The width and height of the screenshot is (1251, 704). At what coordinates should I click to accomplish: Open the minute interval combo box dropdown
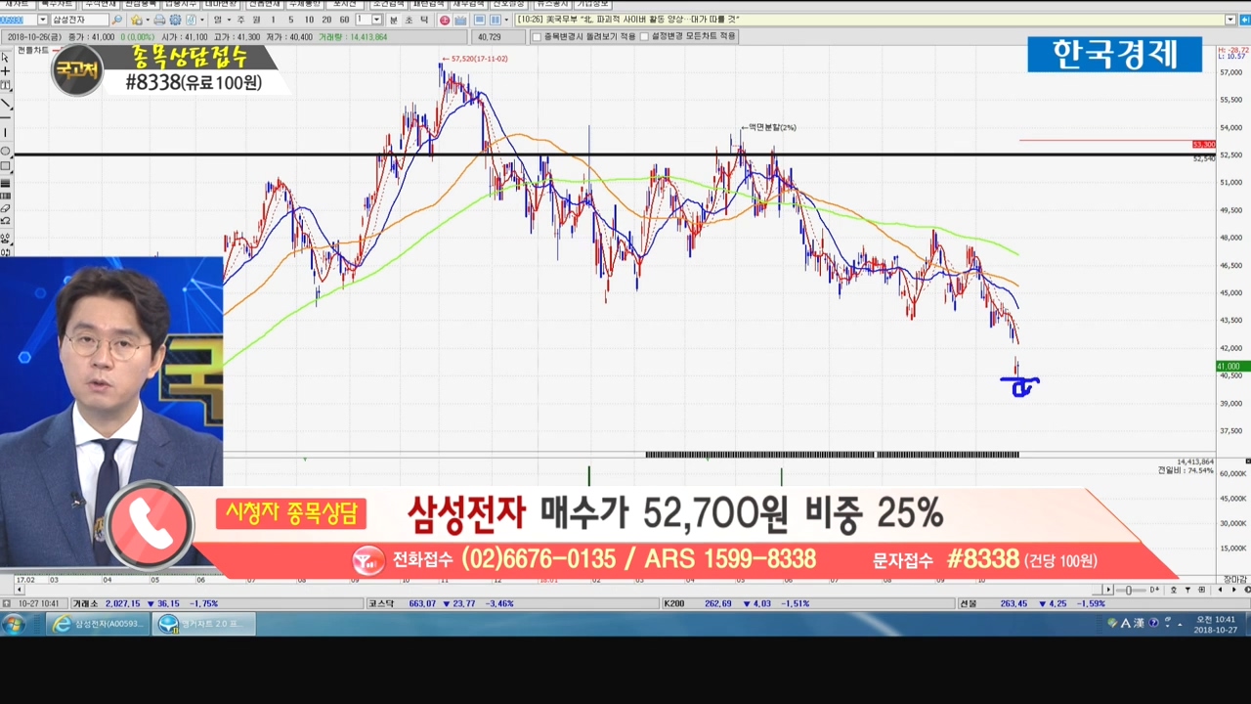pos(376,20)
